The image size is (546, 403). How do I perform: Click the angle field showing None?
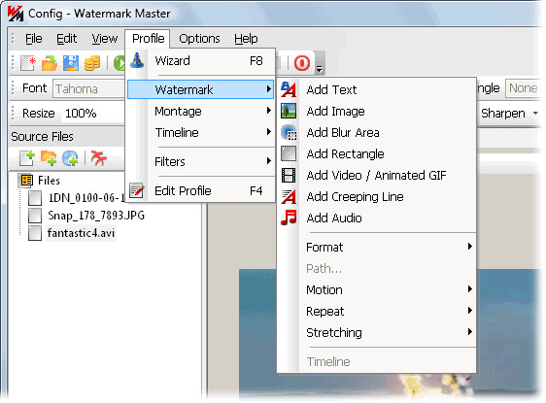[x=524, y=88]
